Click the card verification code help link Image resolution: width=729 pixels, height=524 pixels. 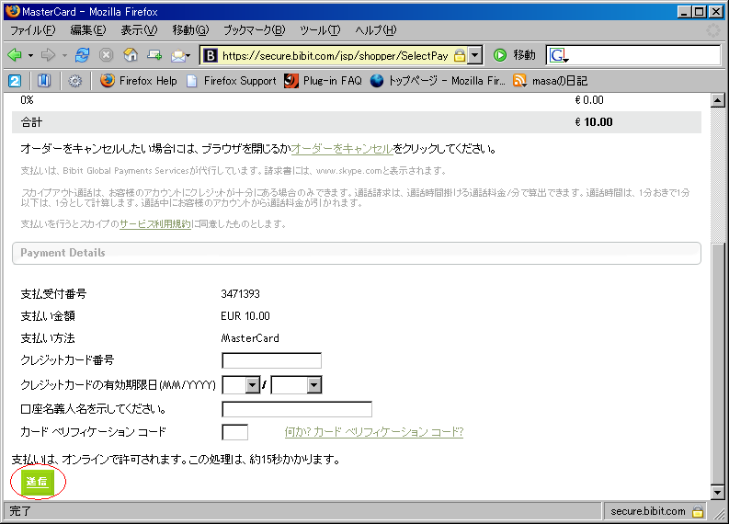[x=374, y=432]
